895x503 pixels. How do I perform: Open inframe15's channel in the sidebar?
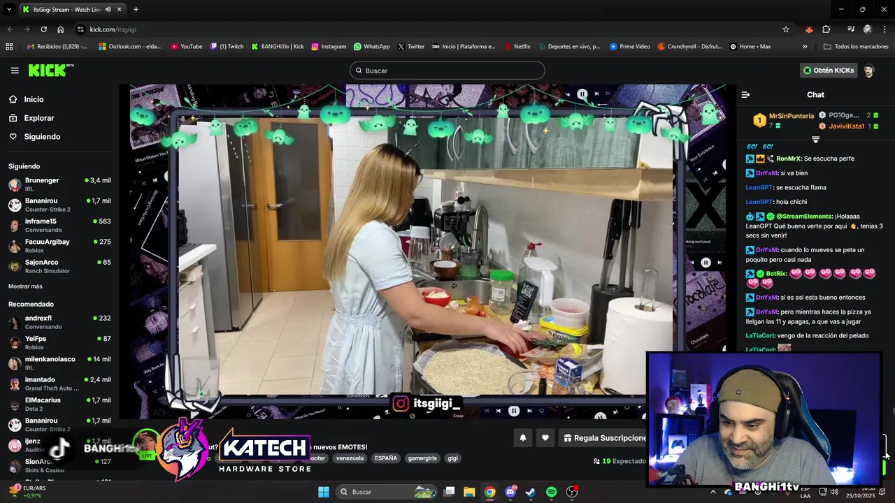coord(60,226)
